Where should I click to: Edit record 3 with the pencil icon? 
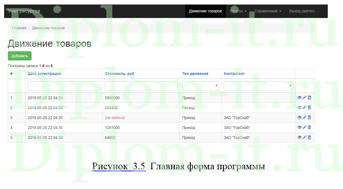[x=304, y=118]
